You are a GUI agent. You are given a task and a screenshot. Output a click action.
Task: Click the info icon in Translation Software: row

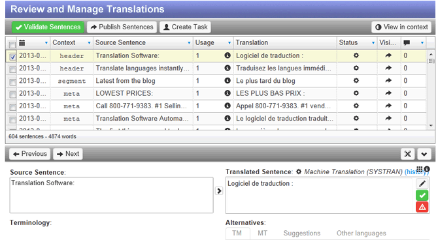pyautogui.click(x=227, y=55)
